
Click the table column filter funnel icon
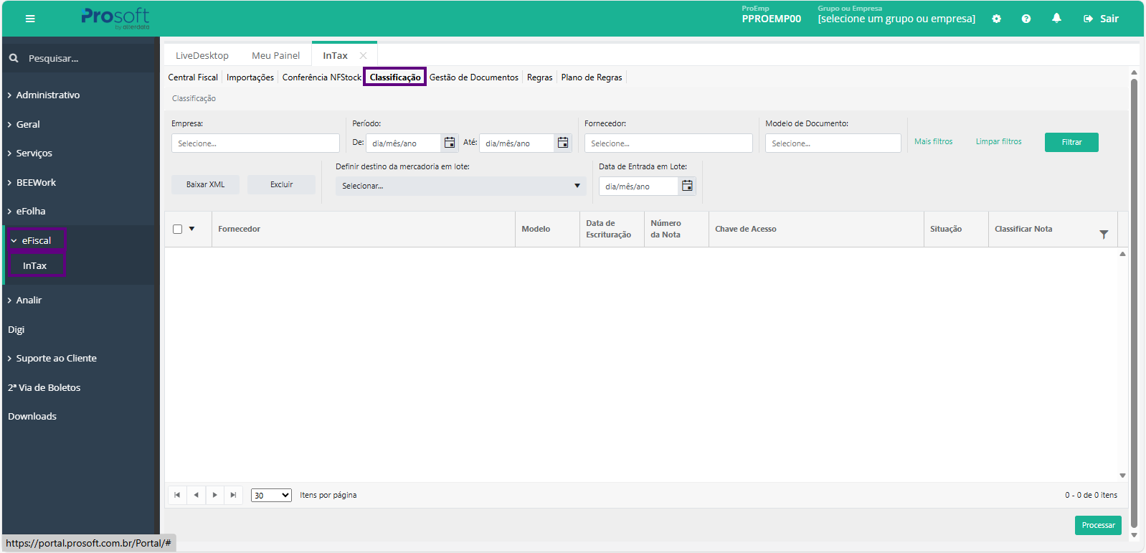(x=1104, y=235)
